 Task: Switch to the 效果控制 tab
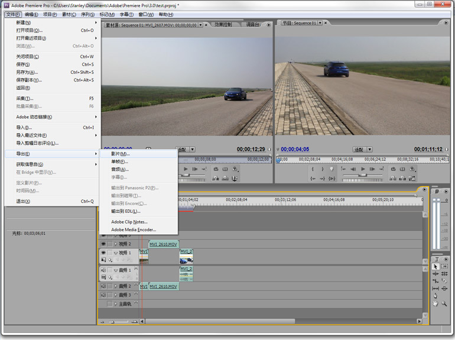pyautogui.click(x=223, y=25)
